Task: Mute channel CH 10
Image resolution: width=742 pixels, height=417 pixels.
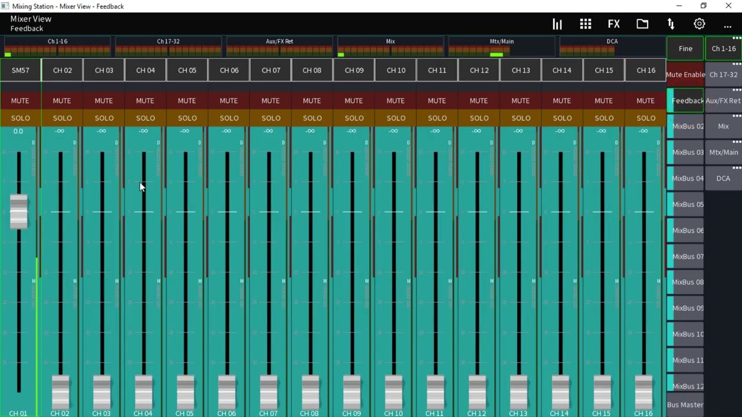Action: point(396,101)
